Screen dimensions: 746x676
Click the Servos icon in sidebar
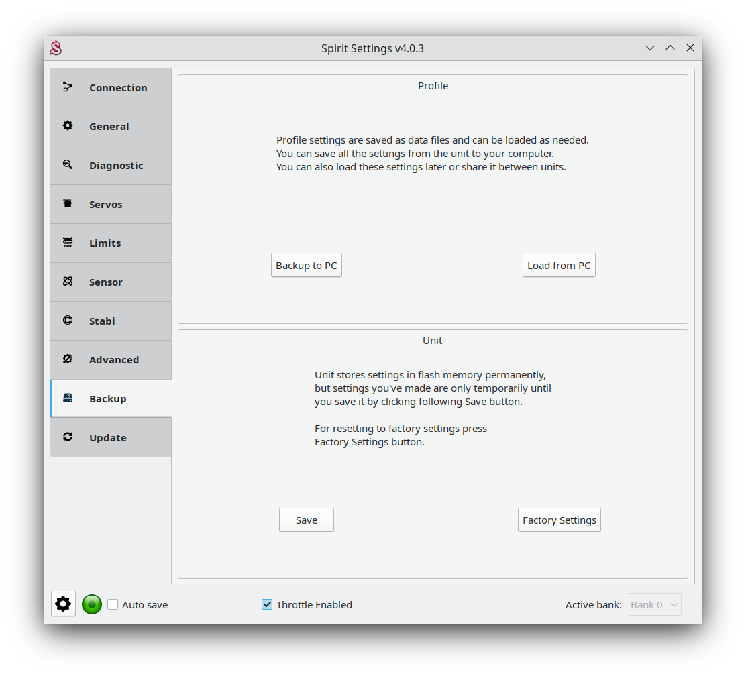[68, 204]
